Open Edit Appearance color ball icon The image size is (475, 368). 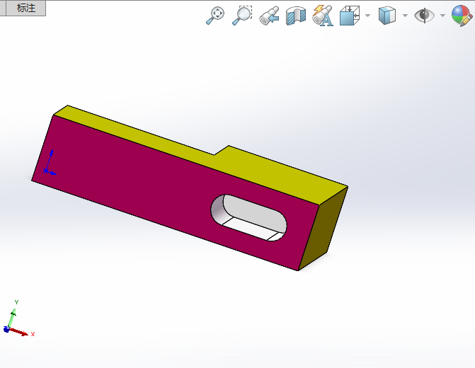click(x=462, y=16)
